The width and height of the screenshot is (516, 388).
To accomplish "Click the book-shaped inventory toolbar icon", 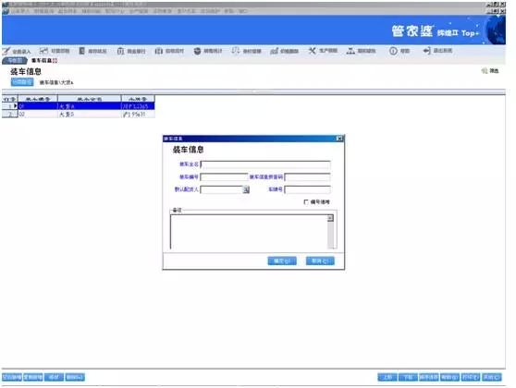I will tap(82, 51).
